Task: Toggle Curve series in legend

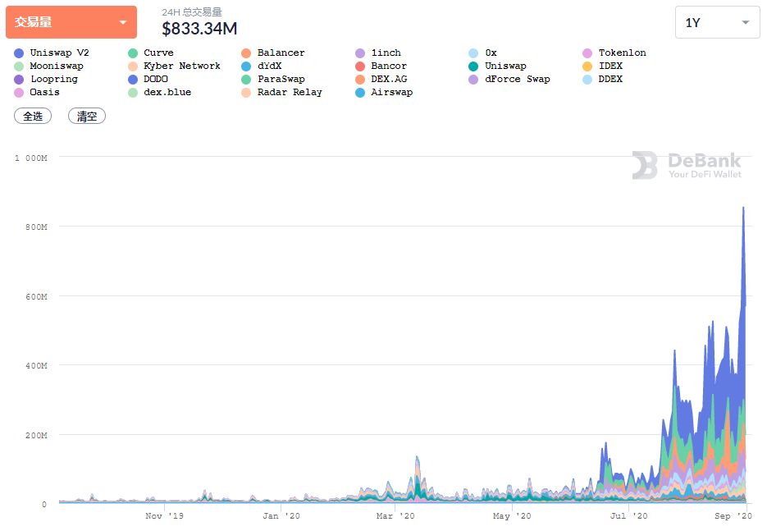Action: tap(151, 53)
